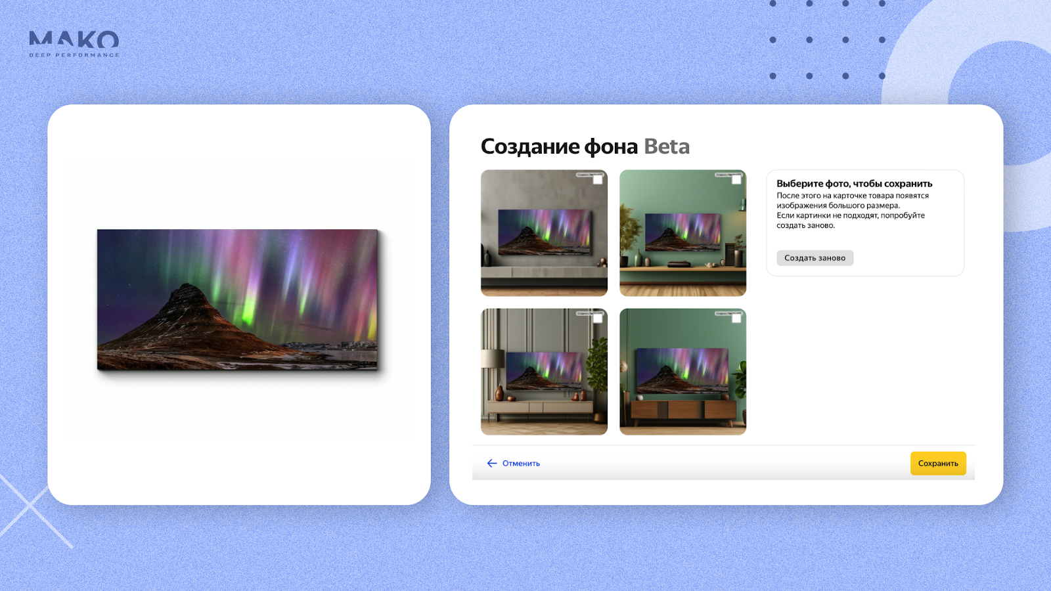
Task: Select checkbox on gray concrete wall thumbnail
Action: pos(598,180)
